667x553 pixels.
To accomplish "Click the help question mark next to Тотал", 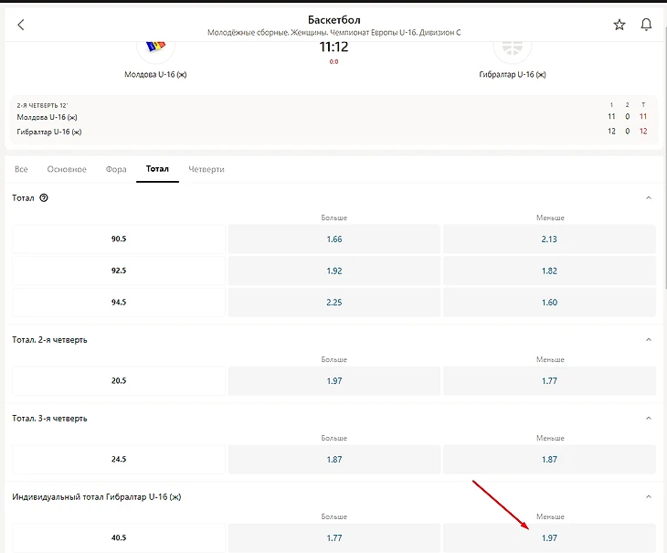I will (44, 197).
